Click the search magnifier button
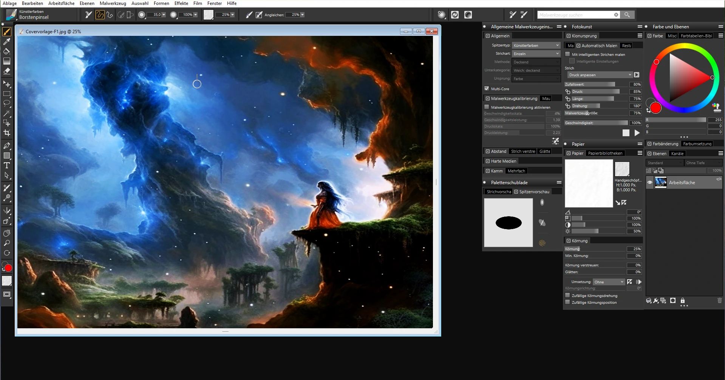The image size is (725, 380). click(x=627, y=15)
